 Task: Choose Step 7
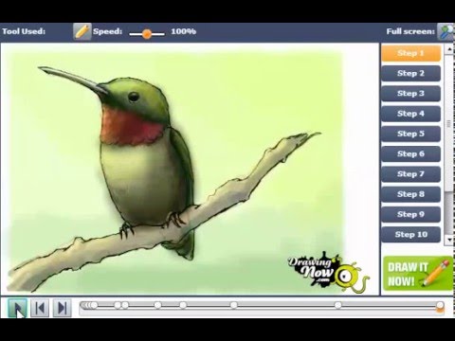pyautogui.click(x=410, y=174)
